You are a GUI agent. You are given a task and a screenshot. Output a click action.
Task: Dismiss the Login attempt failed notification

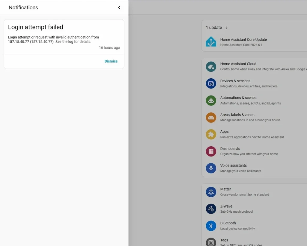111,61
